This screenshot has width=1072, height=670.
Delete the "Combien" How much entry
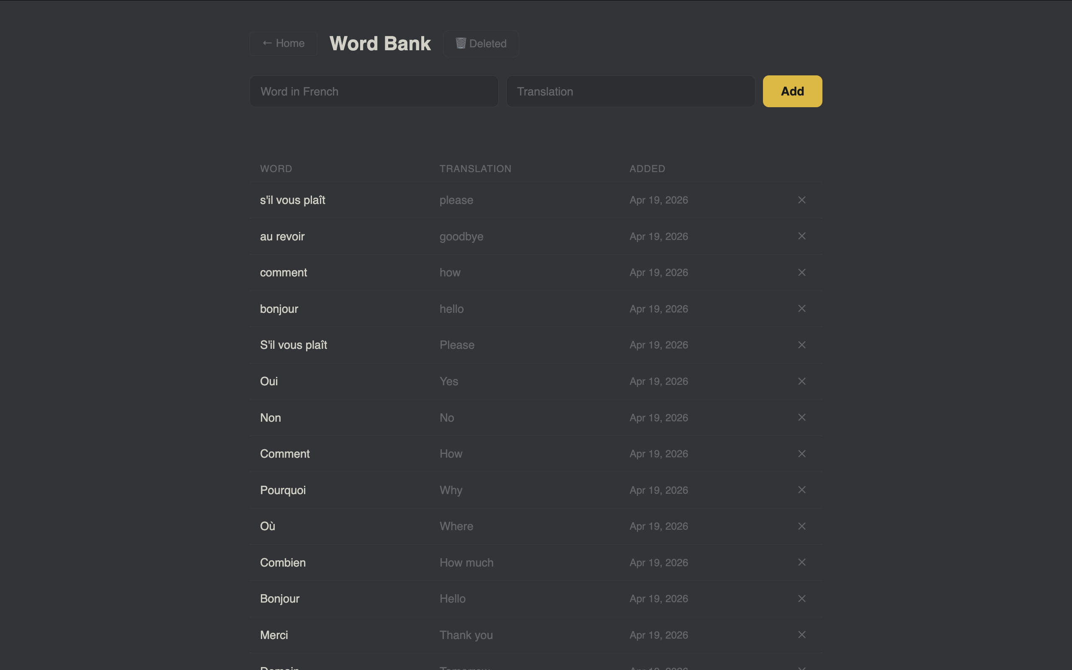click(x=801, y=562)
